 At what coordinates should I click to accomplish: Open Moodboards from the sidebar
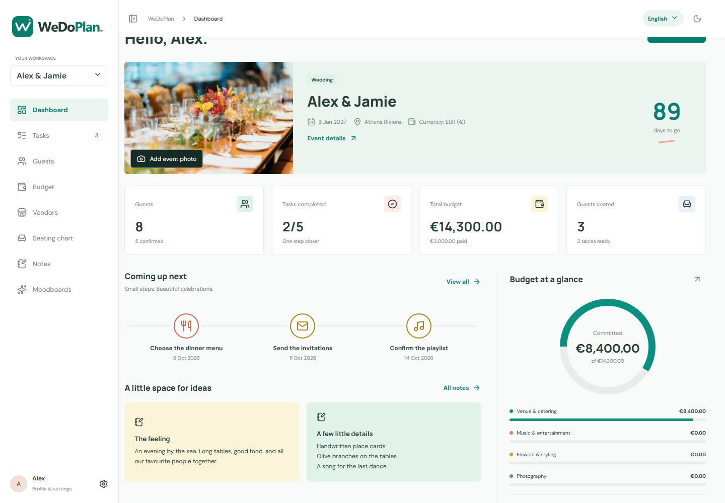pyautogui.click(x=59, y=289)
